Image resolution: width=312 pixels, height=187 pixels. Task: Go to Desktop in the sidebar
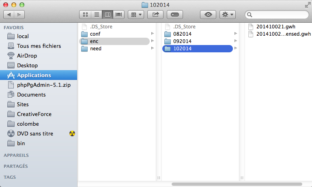coord(39,65)
